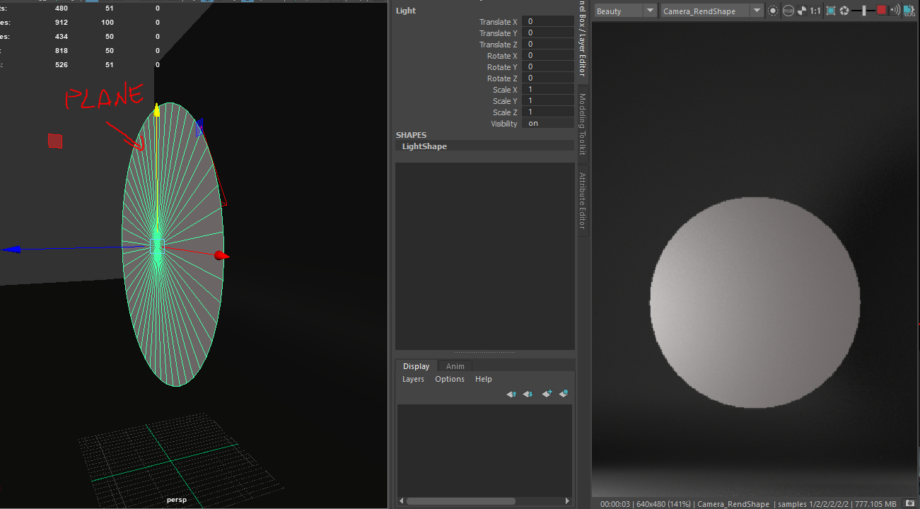The image size is (920, 509).
Task: Toggle the checkered background display icon
Action: pos(801,11)
